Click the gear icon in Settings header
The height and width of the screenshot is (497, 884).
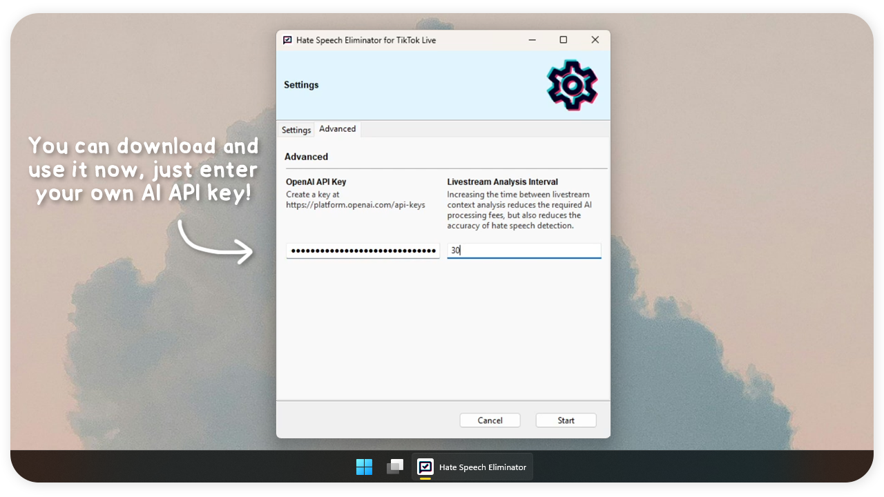573,86
